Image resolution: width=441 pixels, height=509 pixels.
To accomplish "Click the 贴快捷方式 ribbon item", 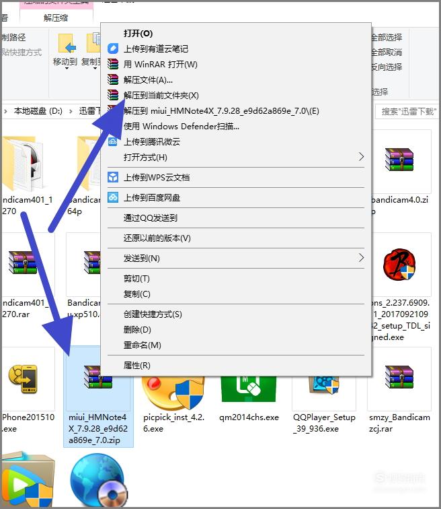I will (22, 53).
